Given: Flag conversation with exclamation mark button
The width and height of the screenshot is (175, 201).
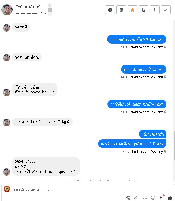Looking at the screenshot, I should pyautogui.click(x=155, y=10).
